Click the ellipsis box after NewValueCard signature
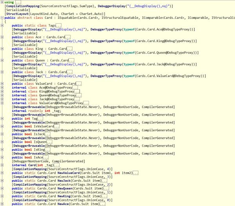The width and height of the screenshot is (235, 206). [x=136, y=173]
